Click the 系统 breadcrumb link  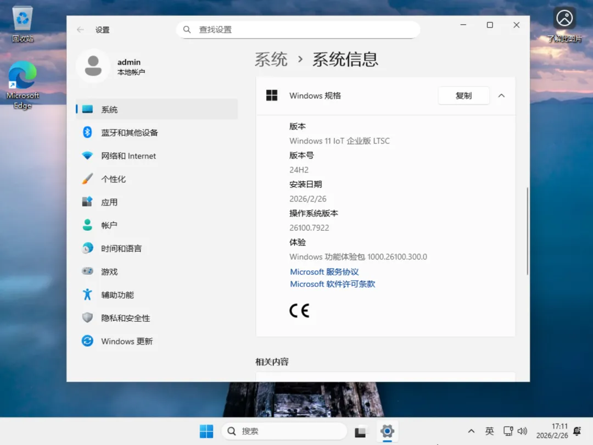[x=271, y=59]
